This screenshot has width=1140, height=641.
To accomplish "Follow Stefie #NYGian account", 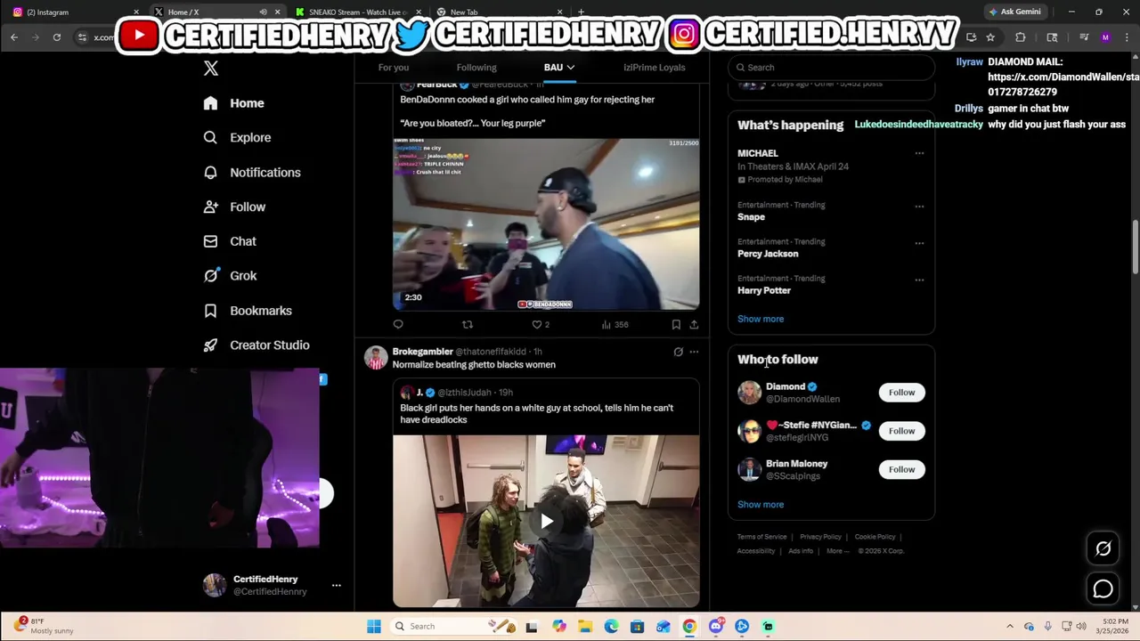I will [901, 431].
